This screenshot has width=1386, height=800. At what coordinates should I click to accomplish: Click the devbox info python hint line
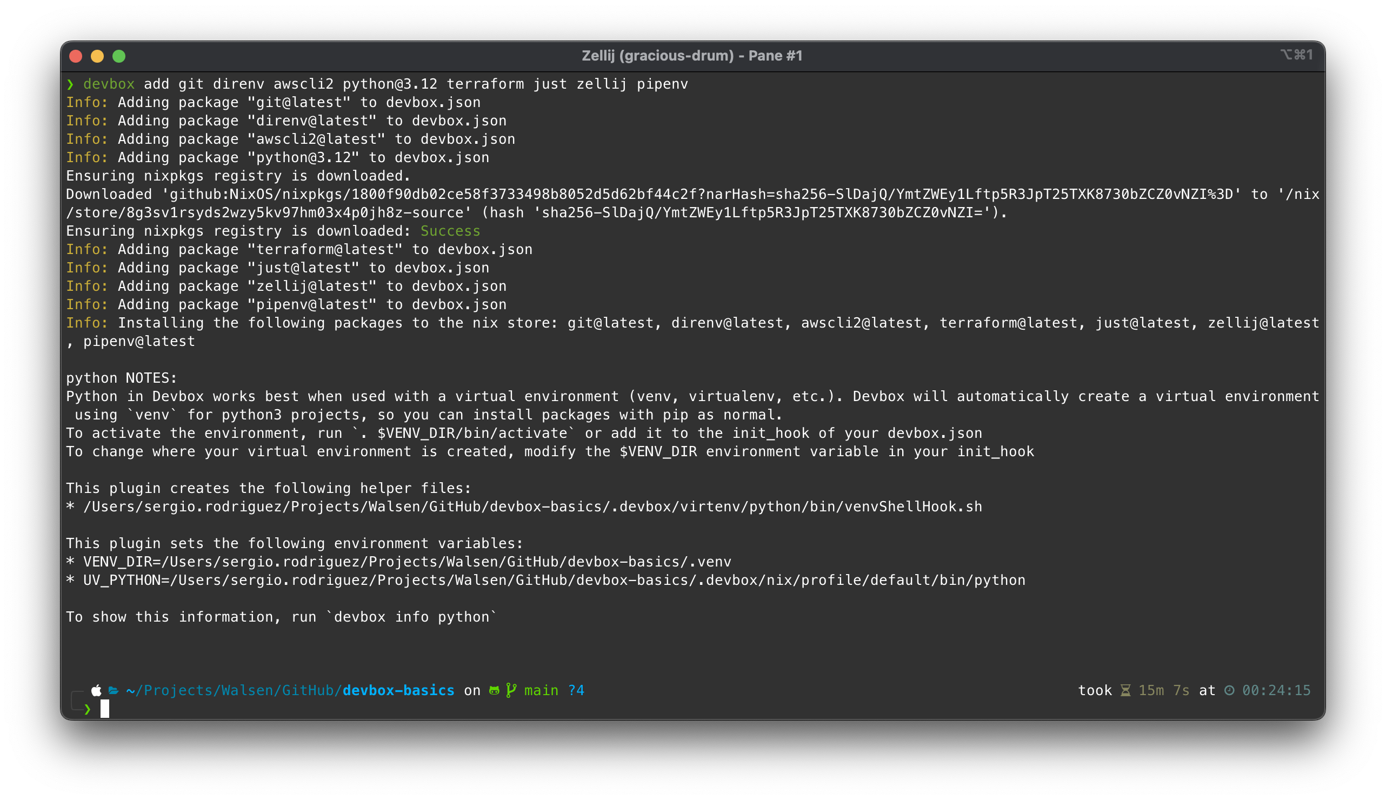(x=281, y=617)
